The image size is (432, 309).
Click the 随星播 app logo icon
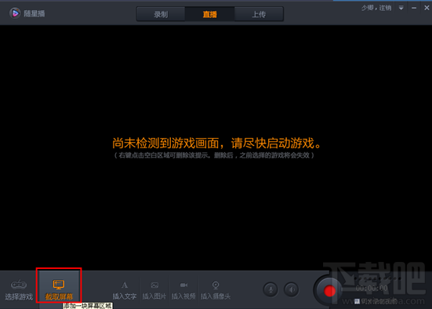(x=15, y=13)
